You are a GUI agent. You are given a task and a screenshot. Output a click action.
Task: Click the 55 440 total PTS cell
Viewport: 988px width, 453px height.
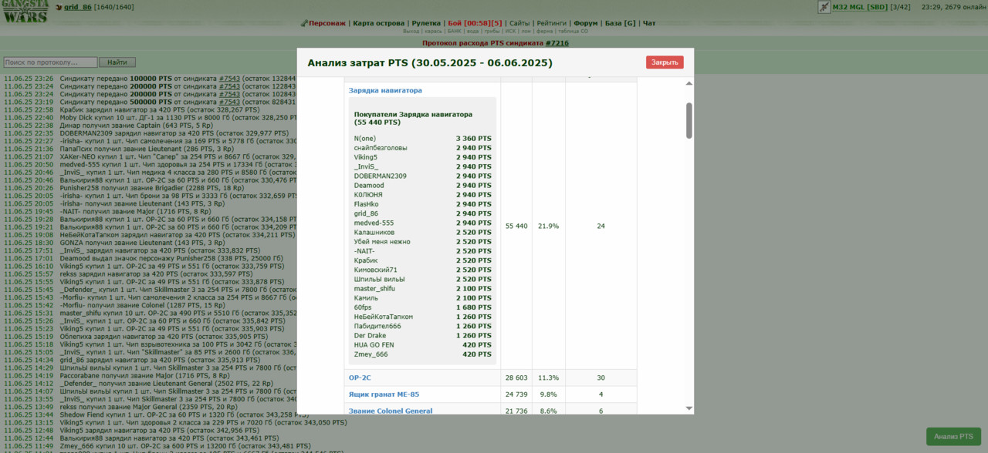point(516,226)
